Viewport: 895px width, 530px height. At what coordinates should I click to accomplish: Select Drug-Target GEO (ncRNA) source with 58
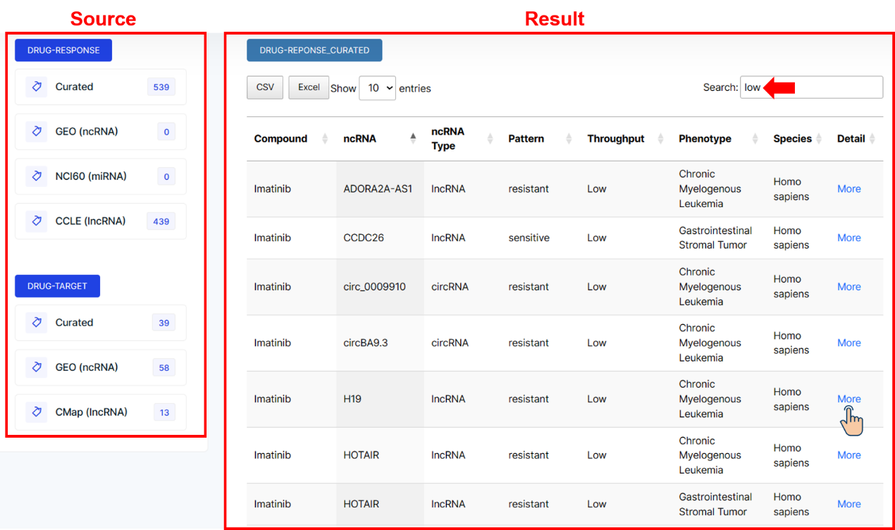coord(101,367)
